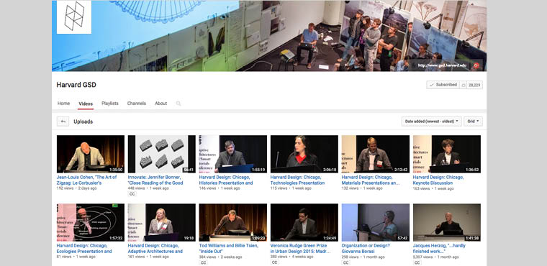Open the channel search magnifier icon

coord(178,104)
